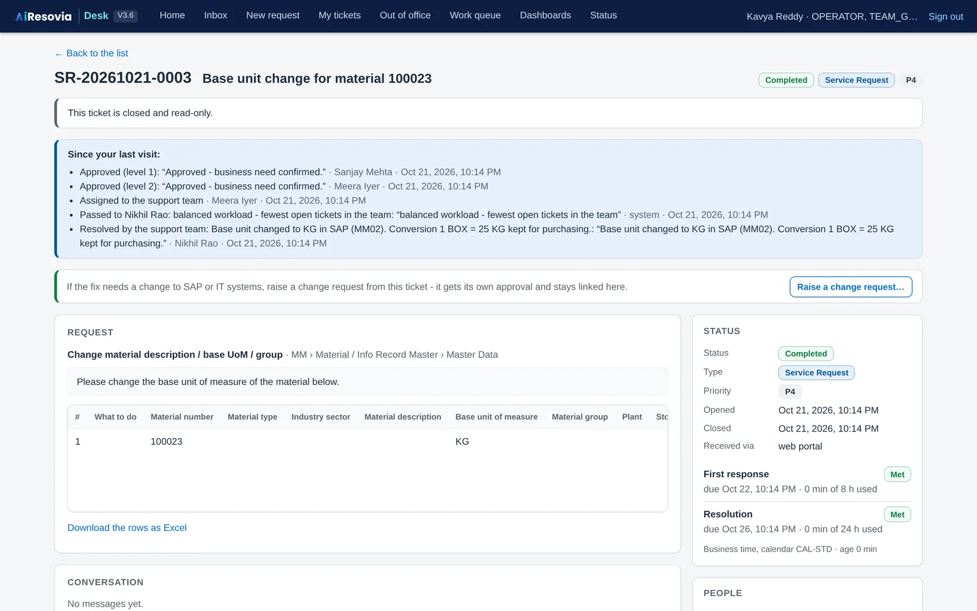Click the Raise a change request button

tap(851, 287)
